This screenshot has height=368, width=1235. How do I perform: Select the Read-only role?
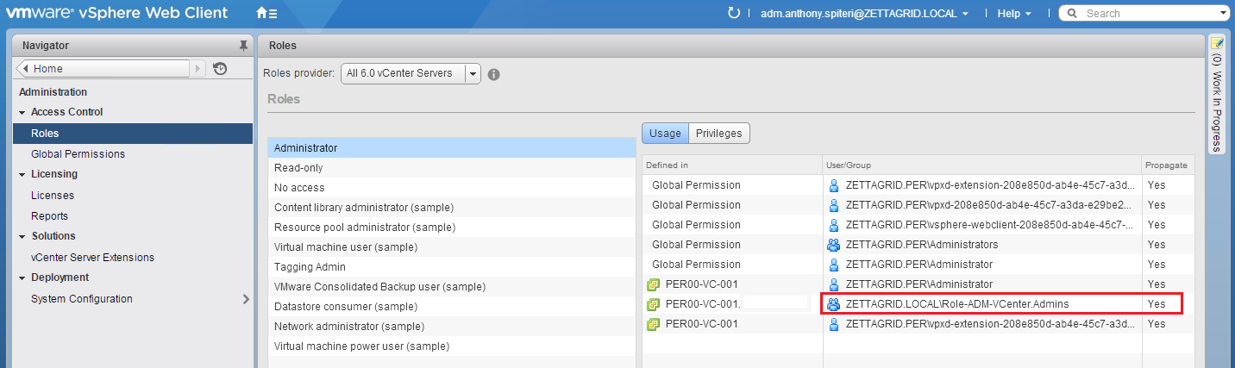(452, 168)
